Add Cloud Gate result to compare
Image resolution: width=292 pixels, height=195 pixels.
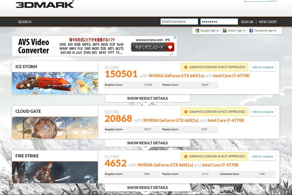[263, 112]
